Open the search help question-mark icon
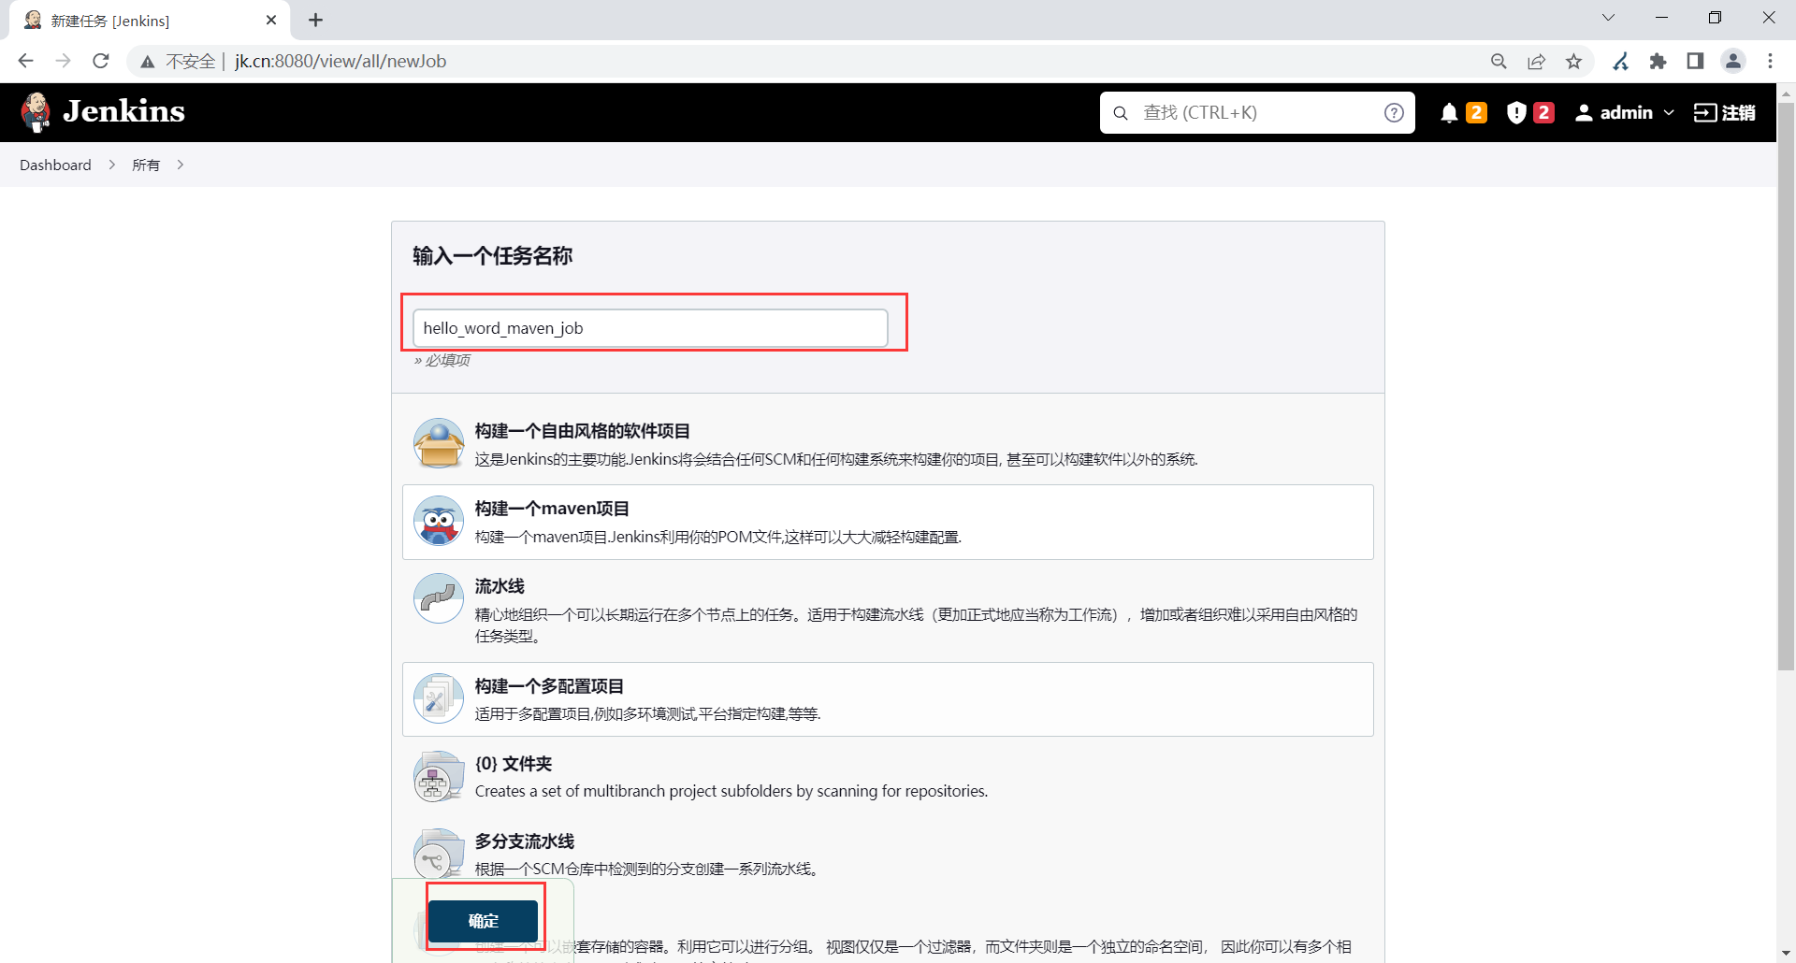Screen dimensions: 1796x963 click(x=1394, y=113)
